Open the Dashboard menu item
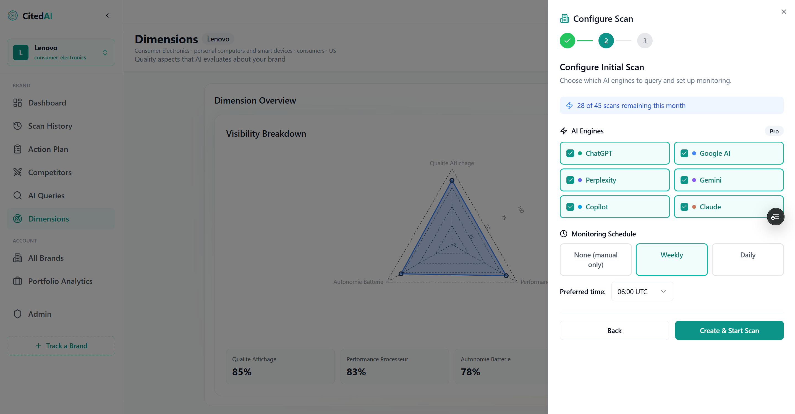Screen dimensions: 795x414 [47, 103]
